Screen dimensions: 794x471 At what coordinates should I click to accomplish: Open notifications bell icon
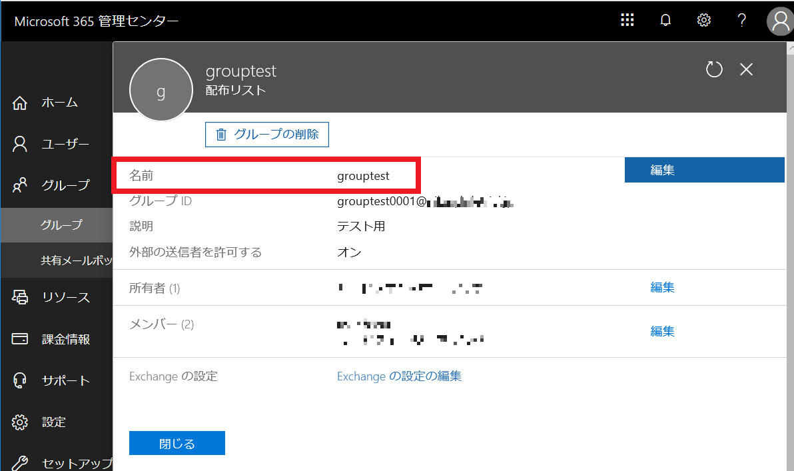point(665,20)
